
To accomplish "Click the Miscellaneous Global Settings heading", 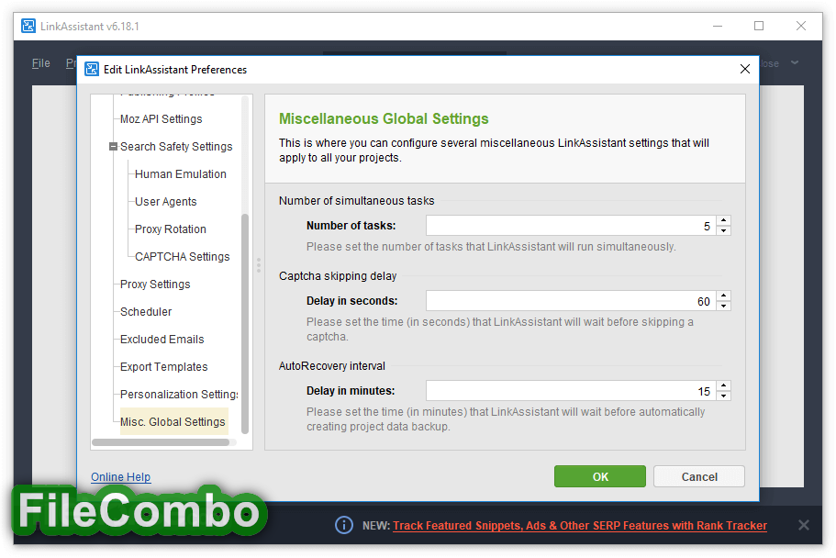I will (384, 118).
